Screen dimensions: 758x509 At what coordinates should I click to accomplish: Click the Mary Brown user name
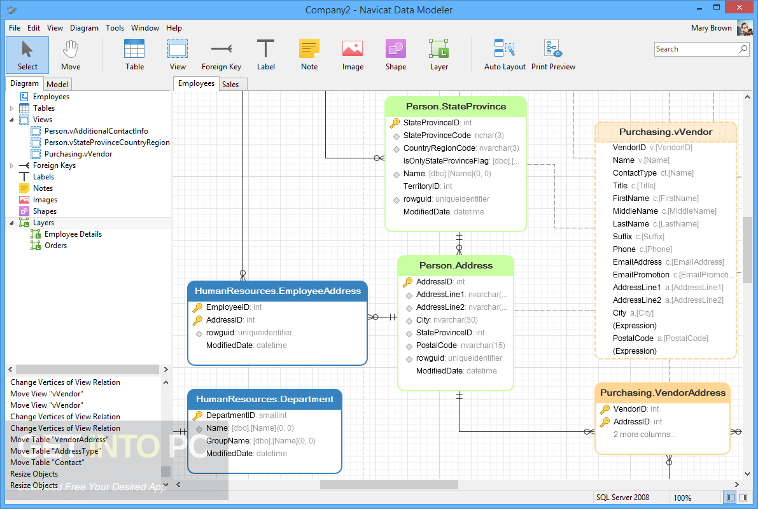[x=711, y=28]
